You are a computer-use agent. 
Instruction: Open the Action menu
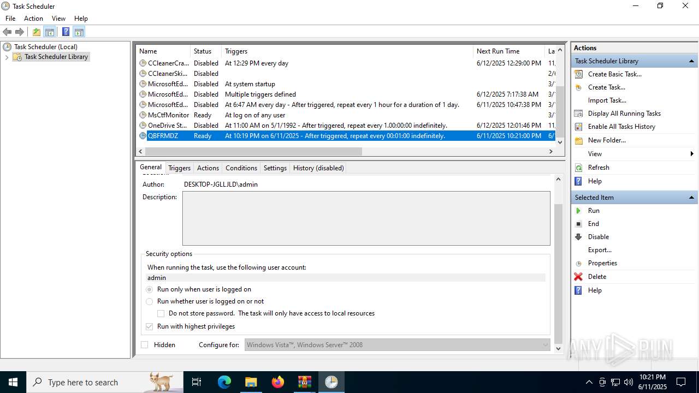(x=33, y=19)
